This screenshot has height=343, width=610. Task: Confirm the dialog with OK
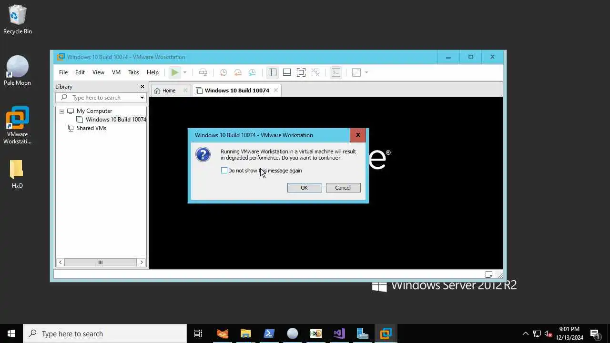click(305, 188)
